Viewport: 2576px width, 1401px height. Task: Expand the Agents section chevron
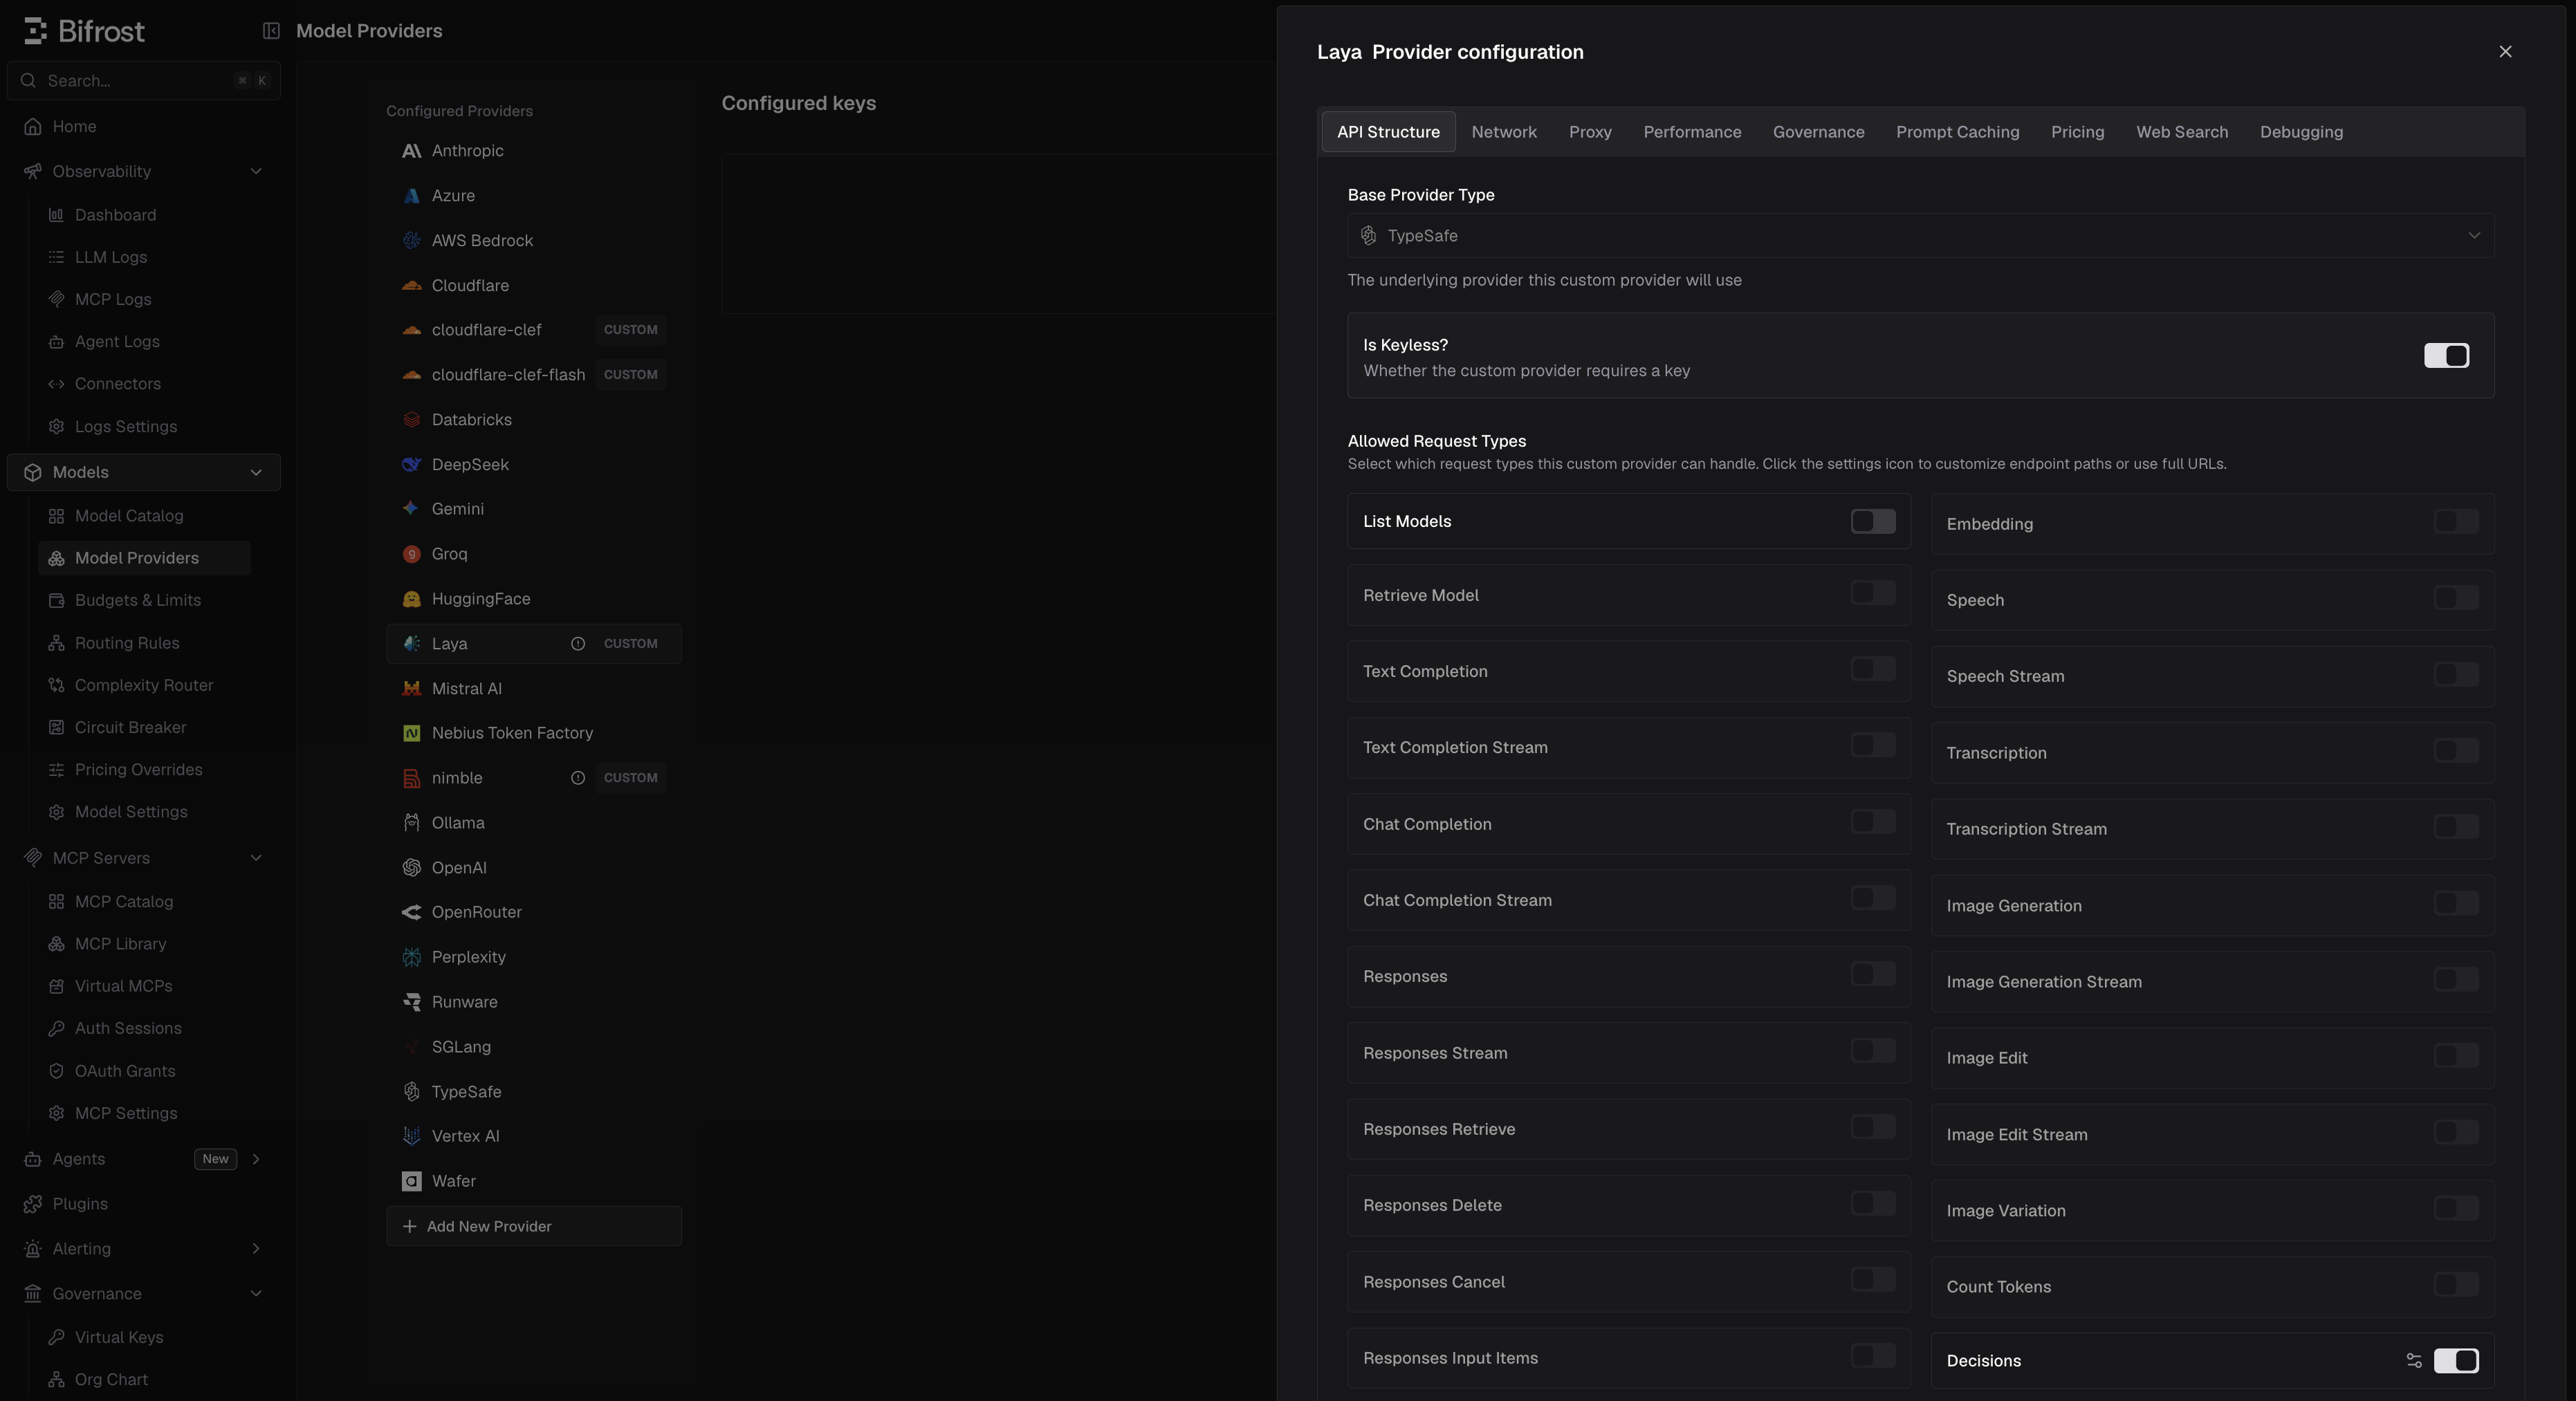tap(256, 1159)
